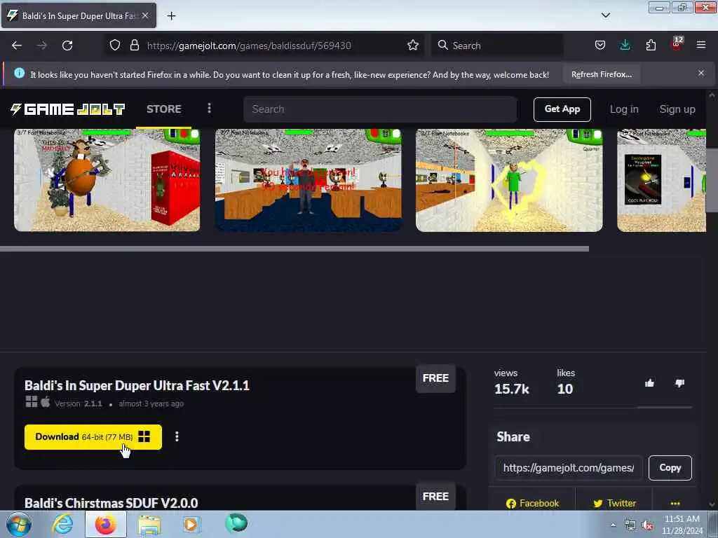Open the extensions puzzle icon
Screen dimensions: 718x538
(651, 46)
